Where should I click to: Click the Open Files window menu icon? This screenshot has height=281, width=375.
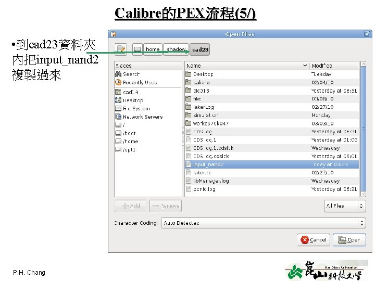pos(113,34)
